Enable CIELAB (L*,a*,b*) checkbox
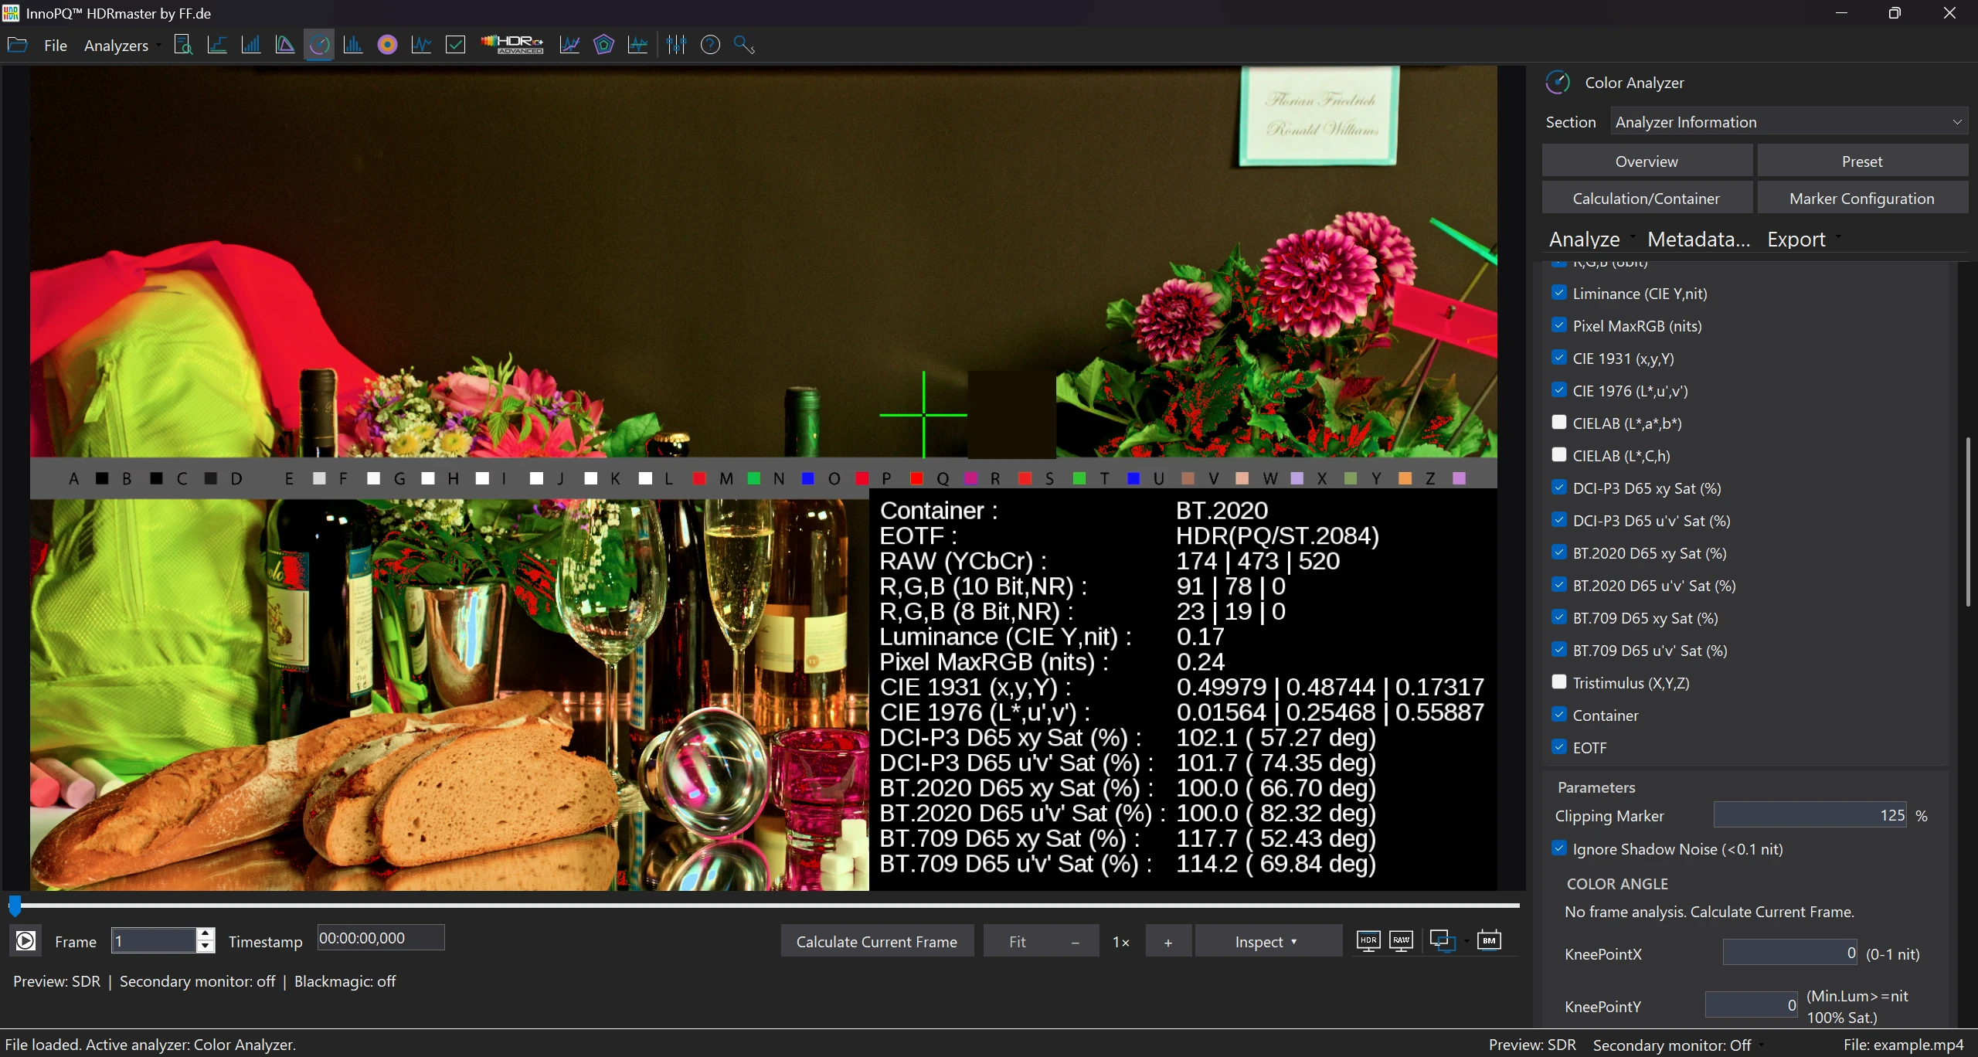This screenshot has height=1057, width=1978. click(x=1559, y=422)
